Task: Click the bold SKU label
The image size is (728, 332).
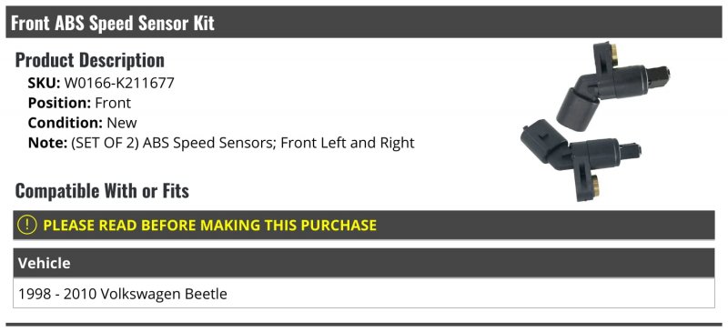Action: (x=44, y=83)
